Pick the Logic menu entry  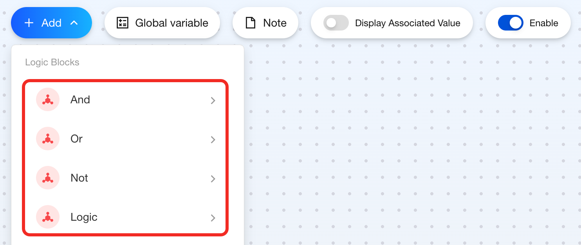pyautogui.click(x=84, y=217)
